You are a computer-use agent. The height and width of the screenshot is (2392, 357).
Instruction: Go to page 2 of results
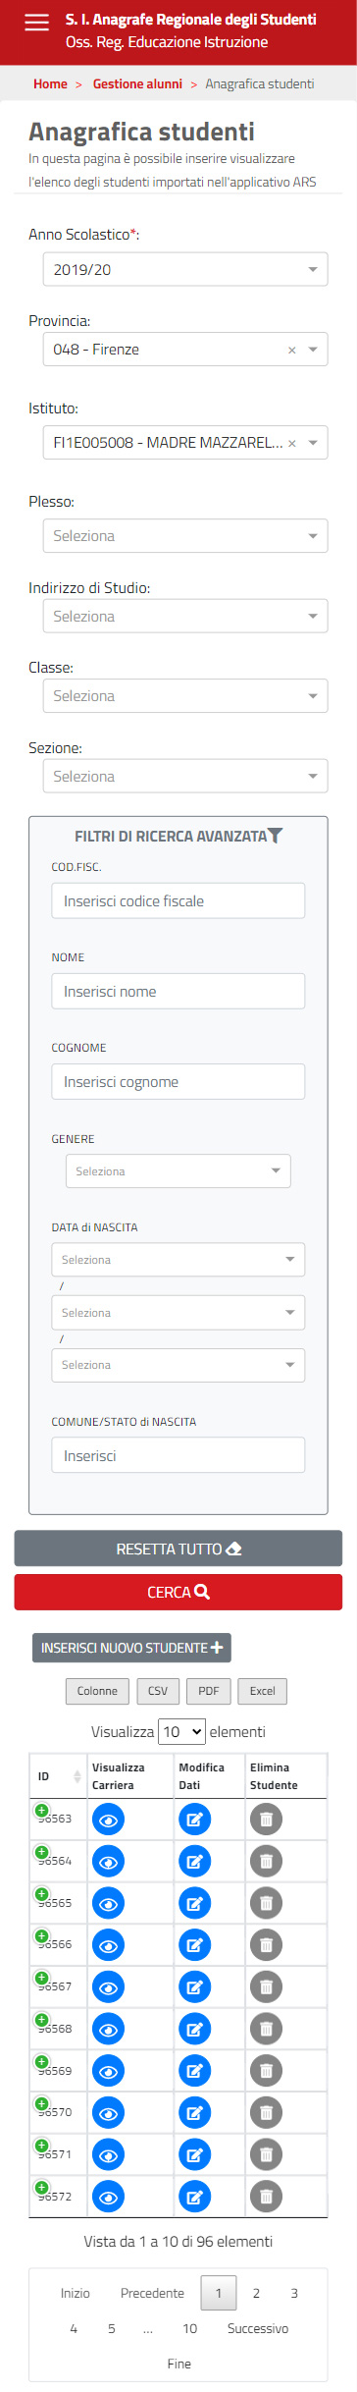(x=256, y=2293)
